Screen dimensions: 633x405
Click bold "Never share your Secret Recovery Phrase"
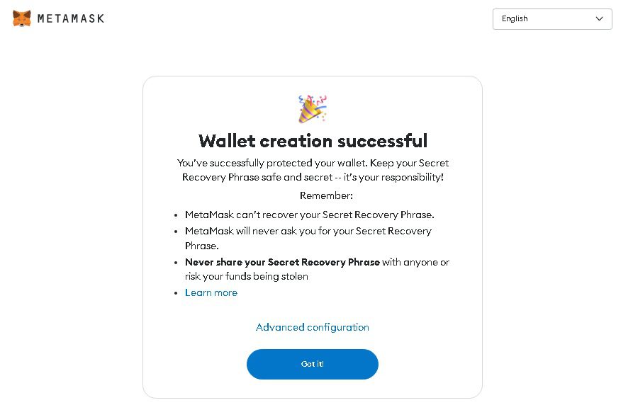click(x=282, y=262)
